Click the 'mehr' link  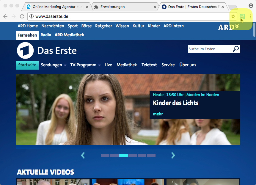point(158,114)
